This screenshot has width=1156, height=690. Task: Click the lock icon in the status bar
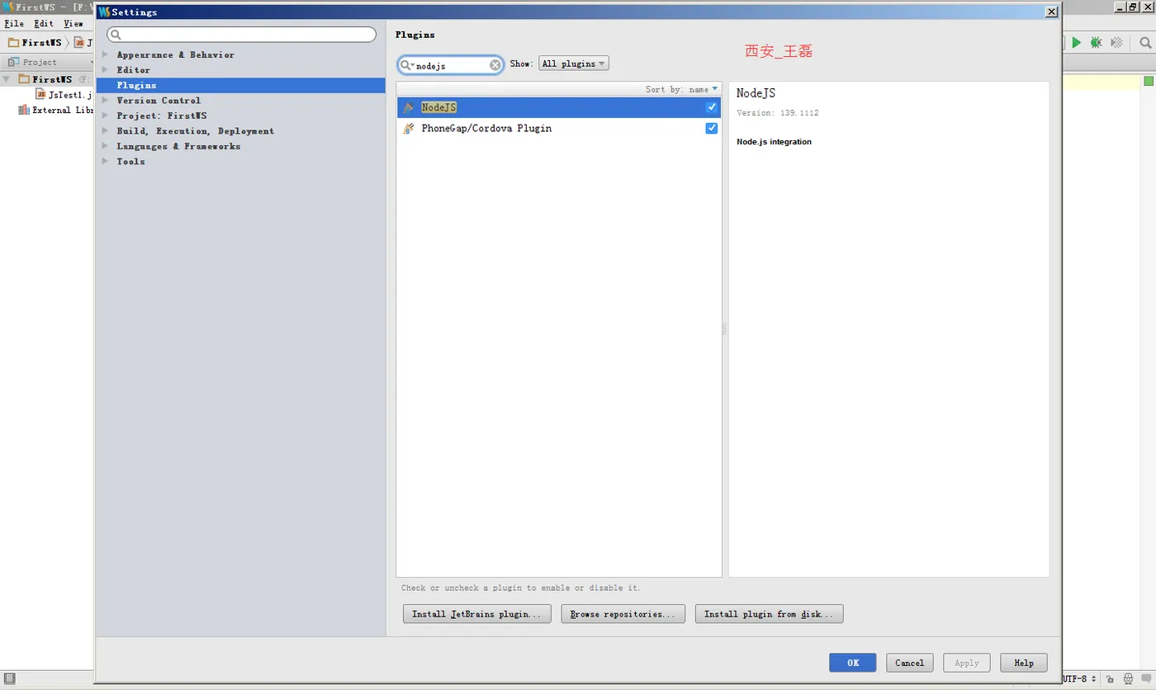(x=1111, y=679)
